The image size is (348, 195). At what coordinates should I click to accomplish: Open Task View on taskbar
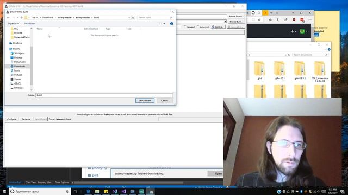point(75,191)
